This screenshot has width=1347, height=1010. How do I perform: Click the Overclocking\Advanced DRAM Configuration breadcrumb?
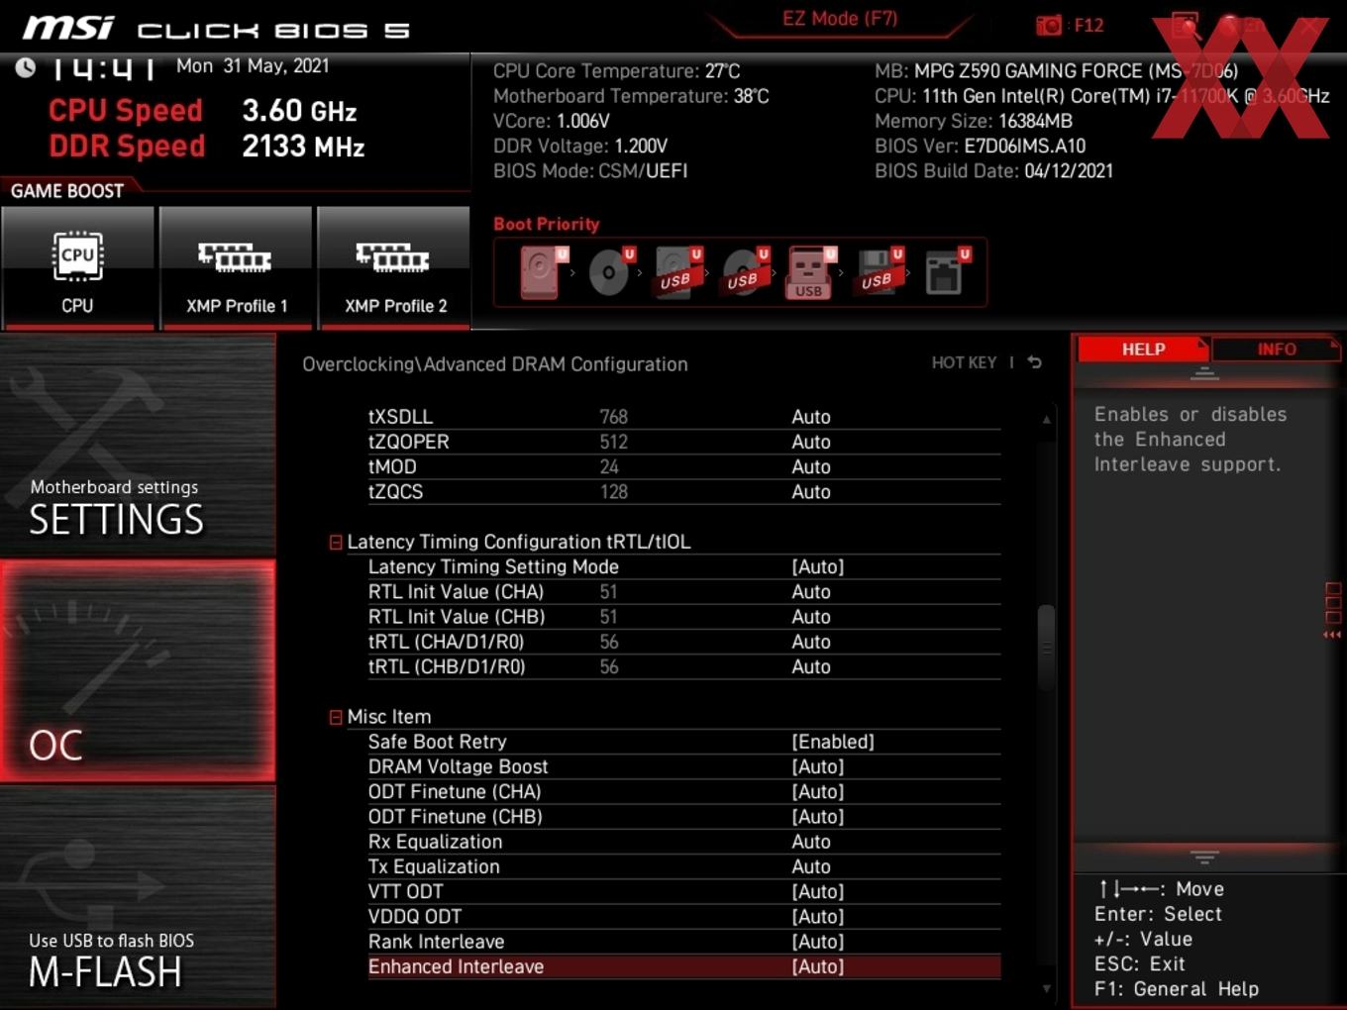coord(495,363)
